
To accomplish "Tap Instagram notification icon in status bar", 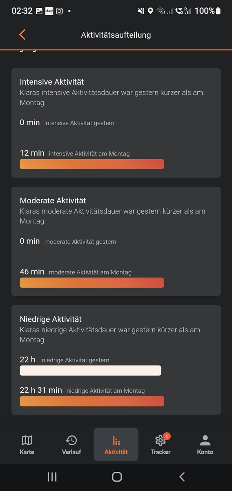I will 60,11.
